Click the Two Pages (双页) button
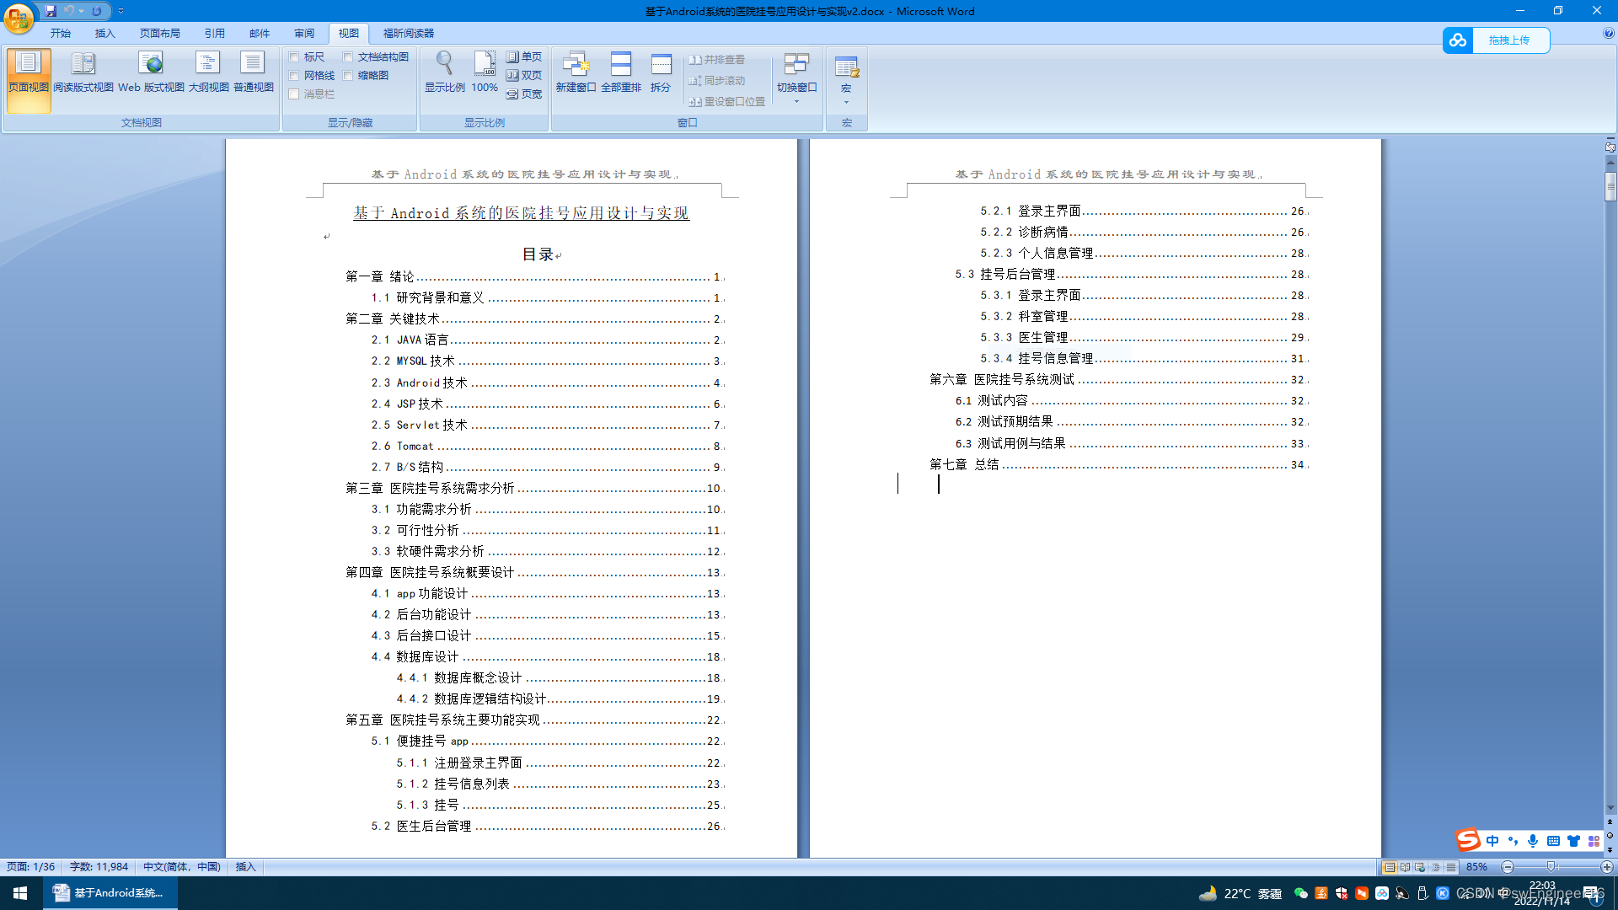 click(523, 76)
